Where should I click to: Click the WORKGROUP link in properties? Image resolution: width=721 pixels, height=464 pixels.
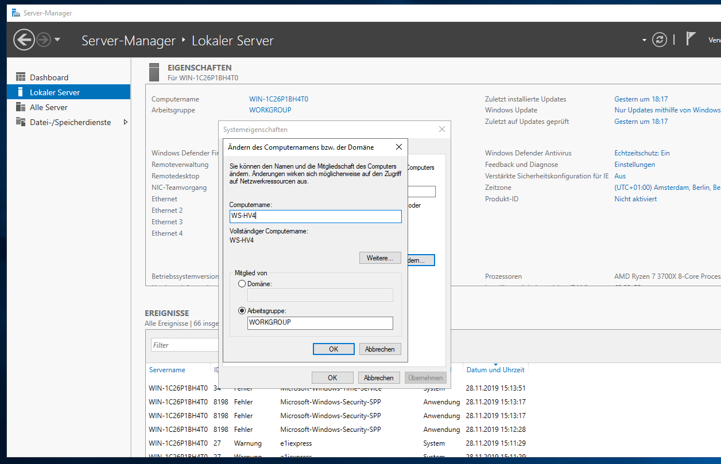pos(270,110)
